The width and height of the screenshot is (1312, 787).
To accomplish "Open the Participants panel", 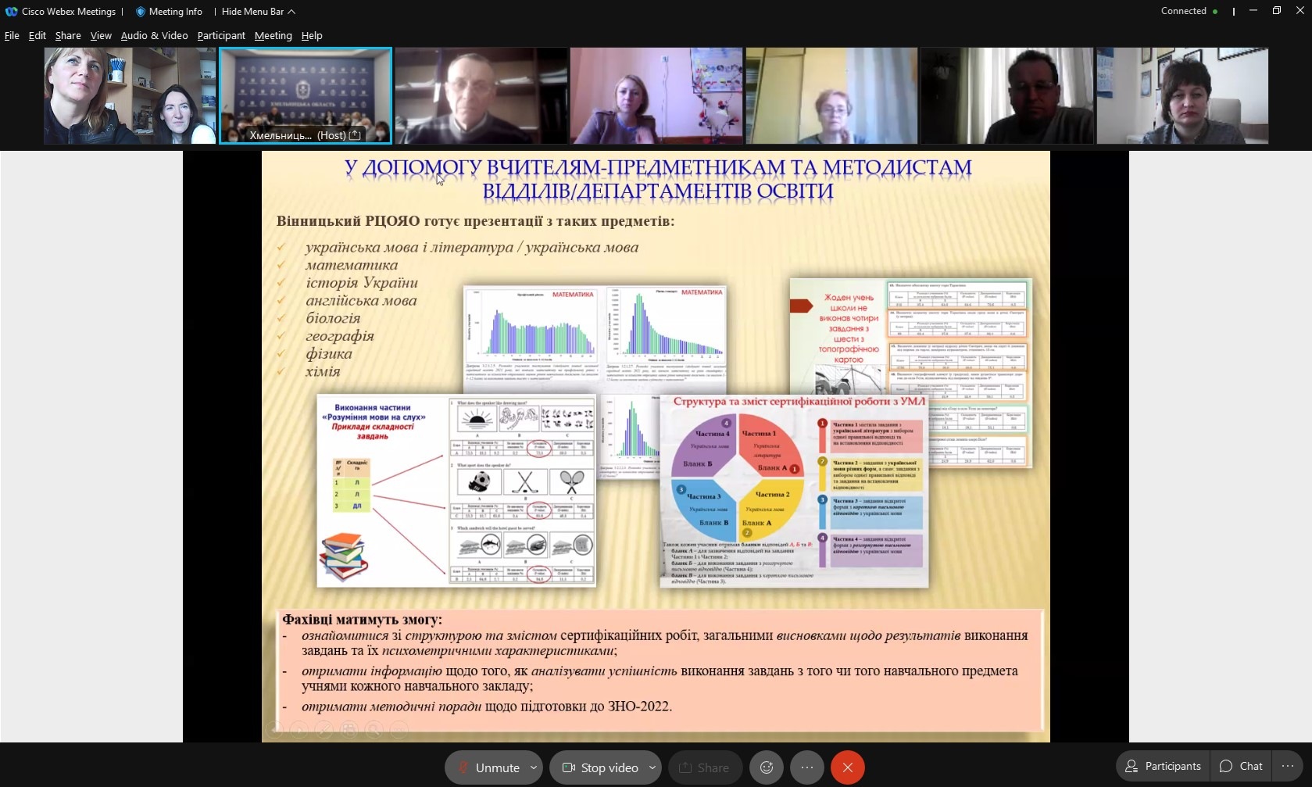I will (1163, 766).
